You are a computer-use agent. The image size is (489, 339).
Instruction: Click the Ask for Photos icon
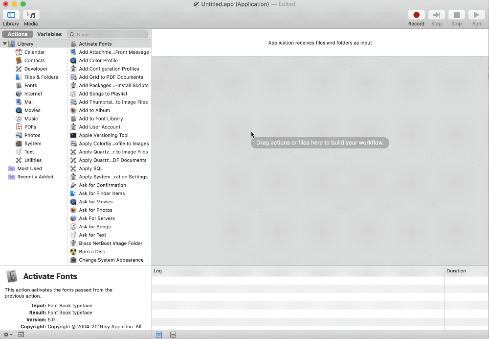click(73, 210)
